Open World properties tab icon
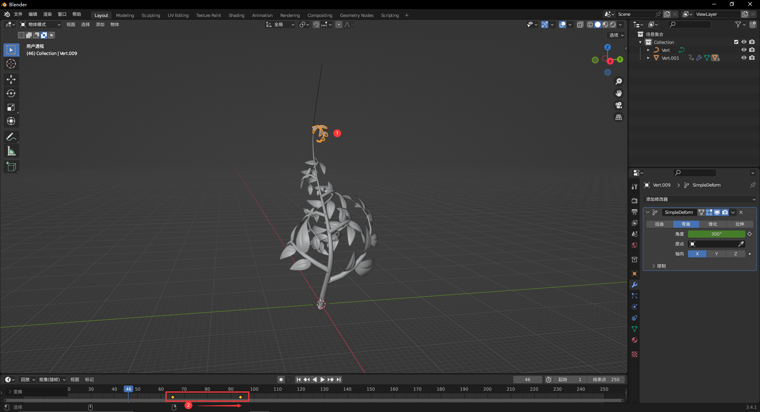 [635, 245]
